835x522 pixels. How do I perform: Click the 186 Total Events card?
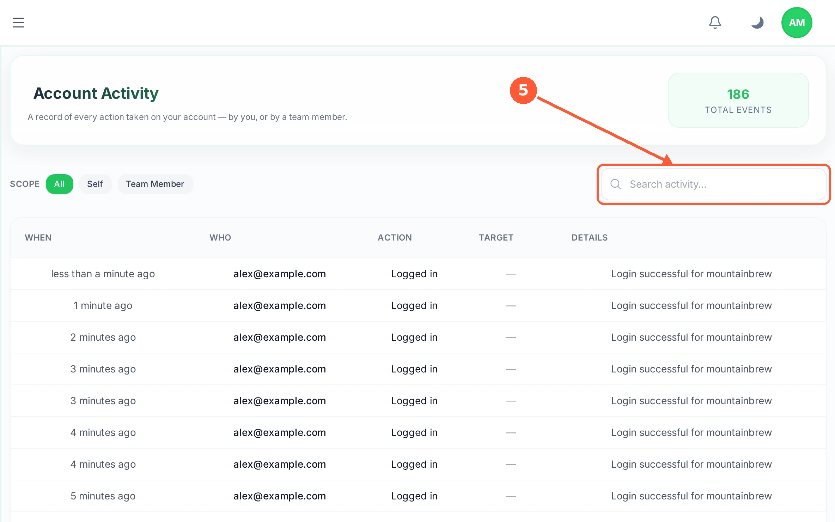(x=738, y=100)
